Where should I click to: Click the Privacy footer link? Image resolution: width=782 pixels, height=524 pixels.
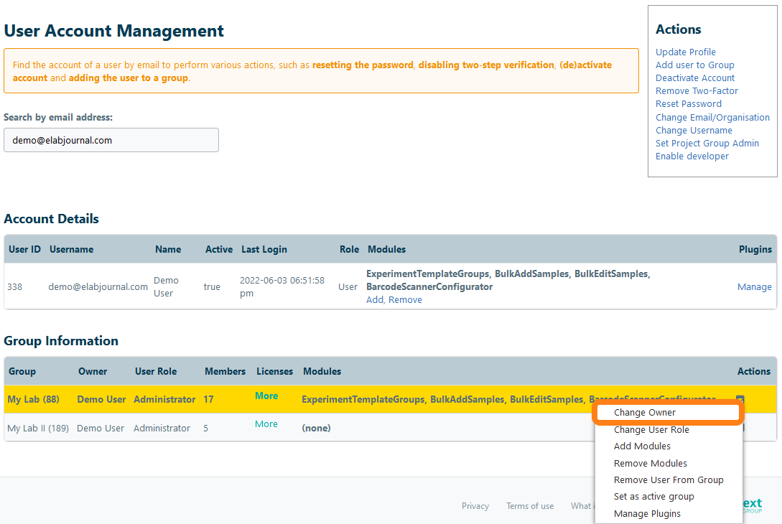coord(475,506)
